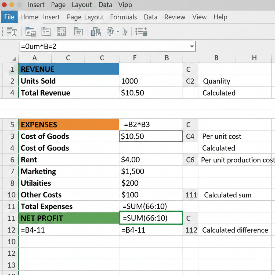The image size is (275, 275).
Task: Select the pointer arrow tool in the toolbar
Action: pos(125,31)
